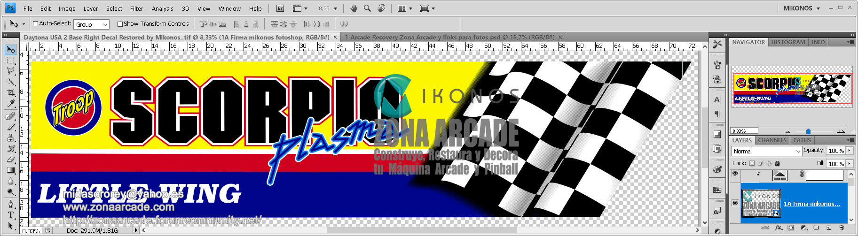858x236 pixels.
Task: Click Navigator zoom in large mountains button
Action: pyautogui.click(x=841, y=131)
